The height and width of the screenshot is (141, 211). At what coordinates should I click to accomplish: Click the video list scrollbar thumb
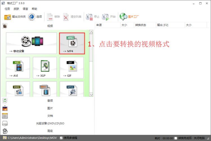tap(91, 48)
